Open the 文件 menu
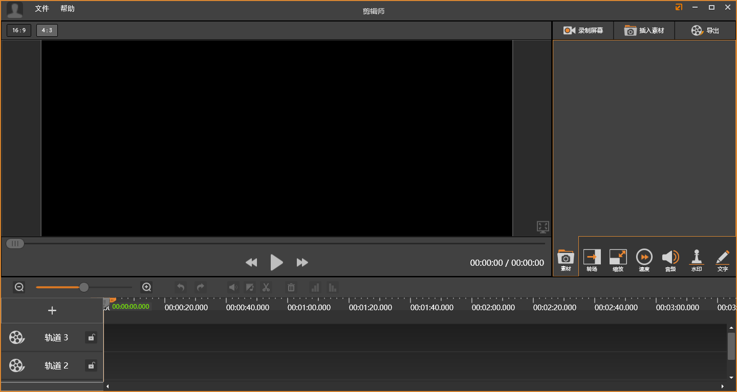The image size is (737, 392). [42, 9]
